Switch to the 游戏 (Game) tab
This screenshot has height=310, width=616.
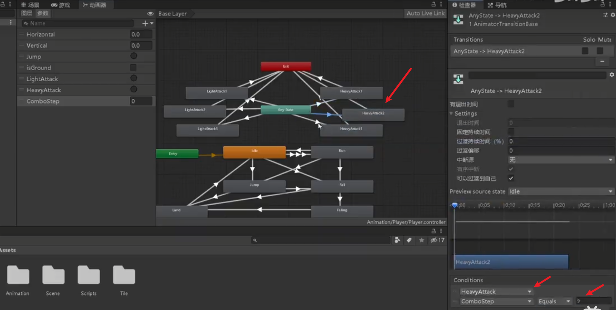coord(61,5)
